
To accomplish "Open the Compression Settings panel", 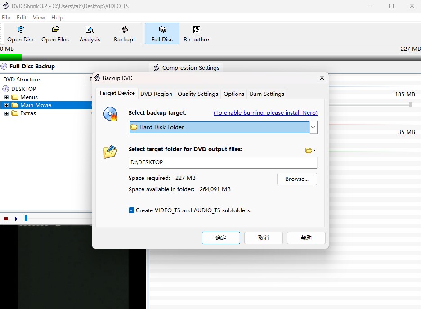I will coord(186,67).
